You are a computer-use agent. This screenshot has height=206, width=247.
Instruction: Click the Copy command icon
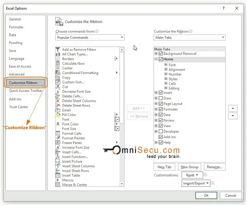(58, 77)
